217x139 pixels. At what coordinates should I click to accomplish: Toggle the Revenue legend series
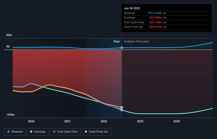15,132
